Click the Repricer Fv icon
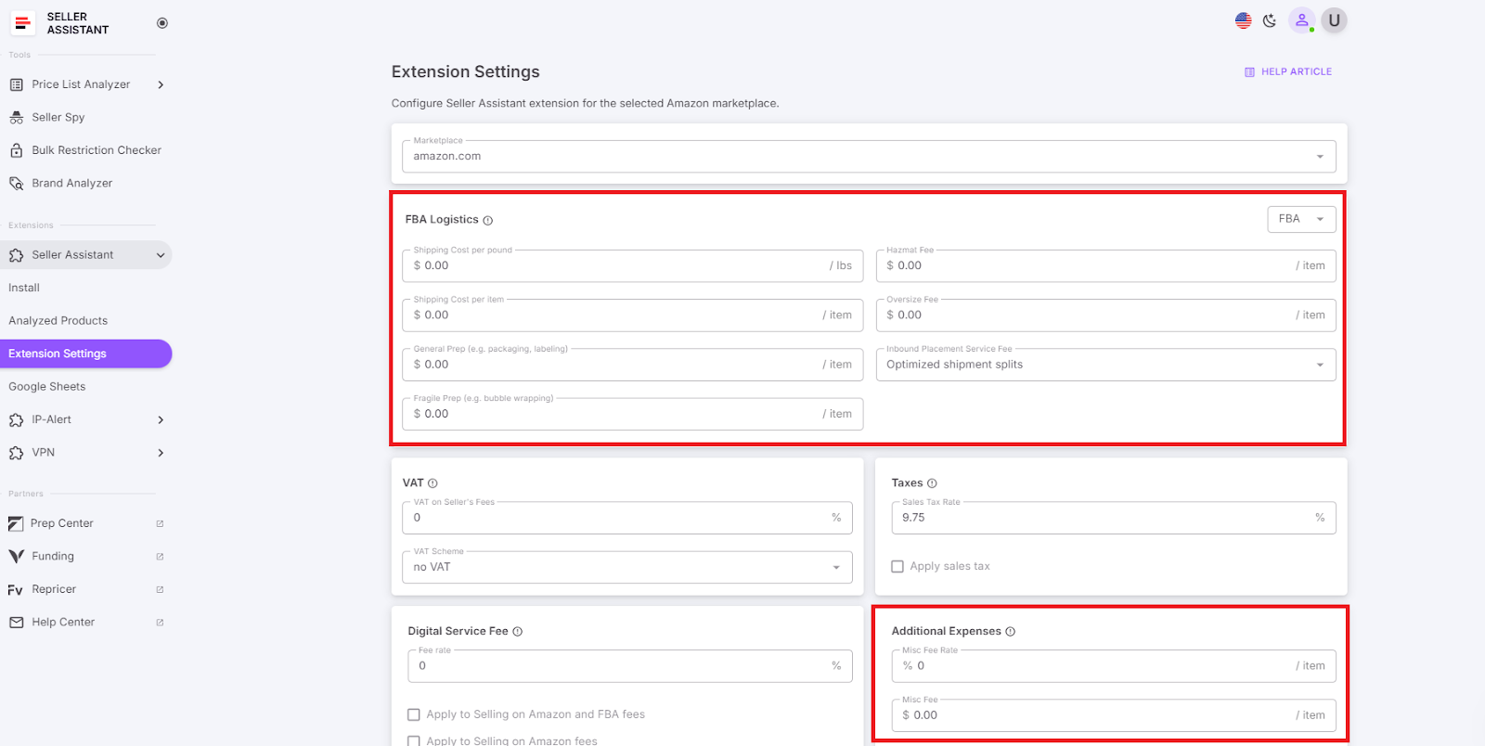 pyautogui.click(x=16, y=590)
